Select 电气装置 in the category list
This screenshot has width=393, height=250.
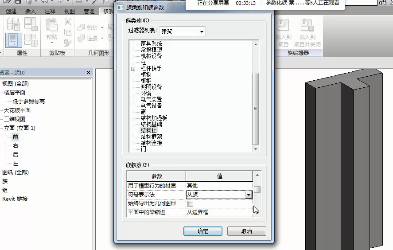click(151, 100)
